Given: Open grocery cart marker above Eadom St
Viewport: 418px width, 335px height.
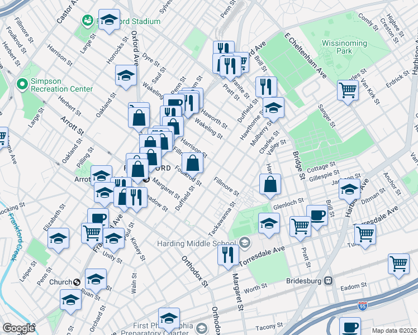Looking at the screenshot, I should pyautogui.click(x=399, y=266).
